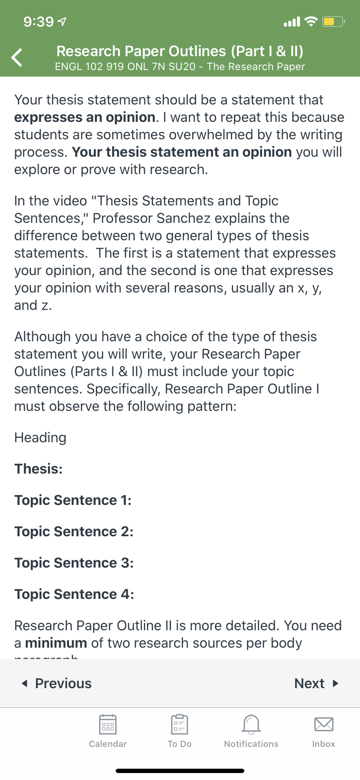
Task: Tap the Notifications bell icon
Action: click(251, 724)
